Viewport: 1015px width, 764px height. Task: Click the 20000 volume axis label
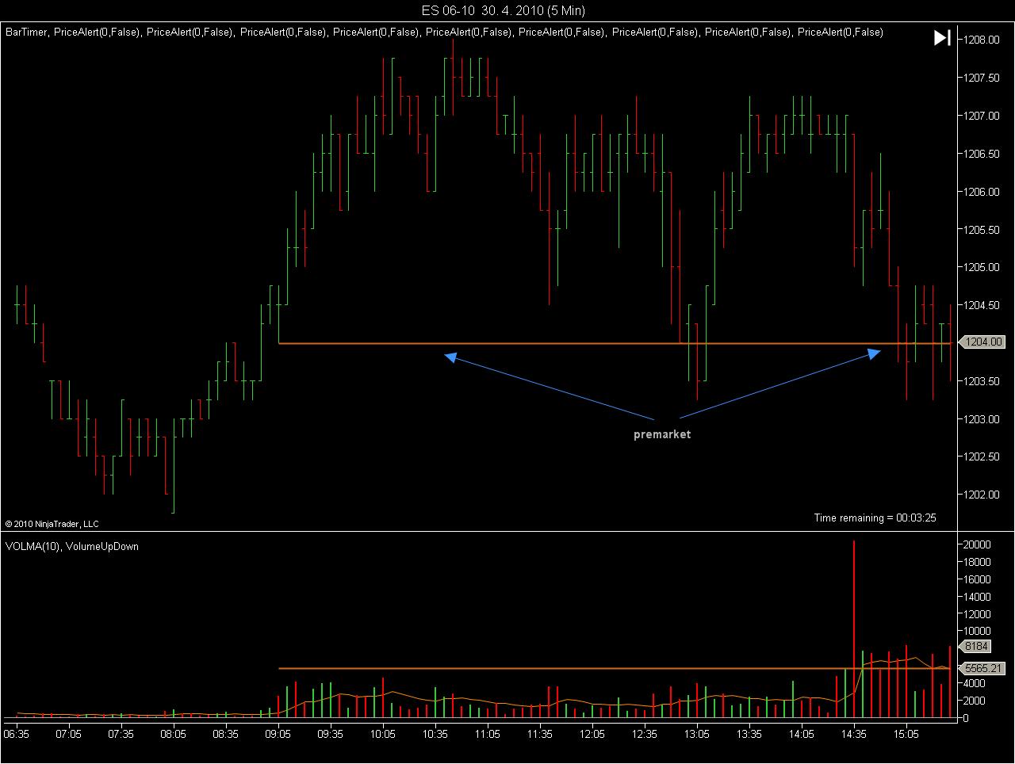(977, 544)
